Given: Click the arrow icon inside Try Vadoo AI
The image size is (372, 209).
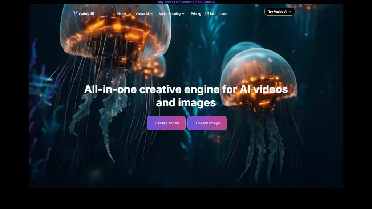Looking at the screenshot, I should coord(290,11).
